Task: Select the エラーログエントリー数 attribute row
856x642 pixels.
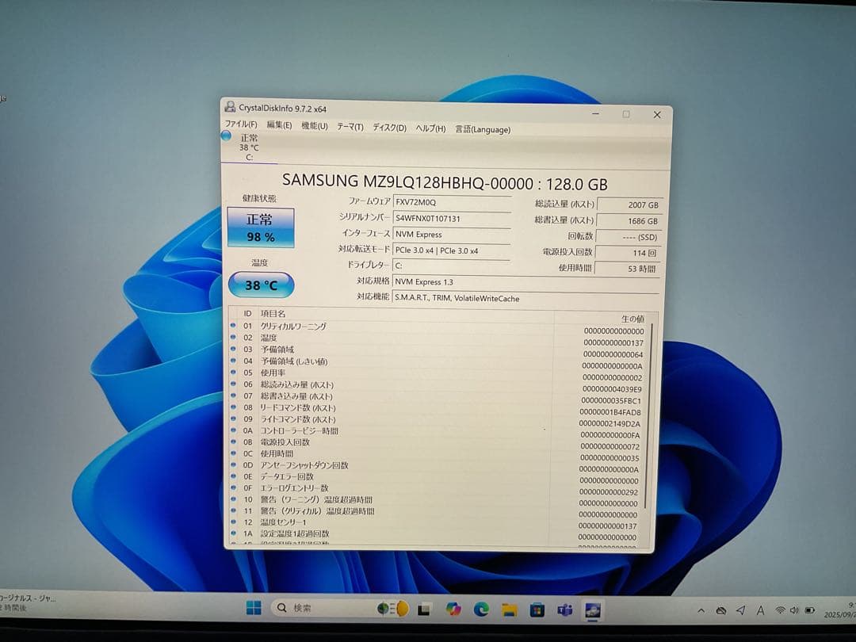Action: [x=301, y=489]
